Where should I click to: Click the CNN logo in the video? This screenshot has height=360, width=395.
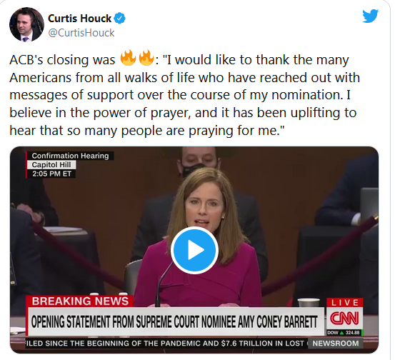click(344, 319)
